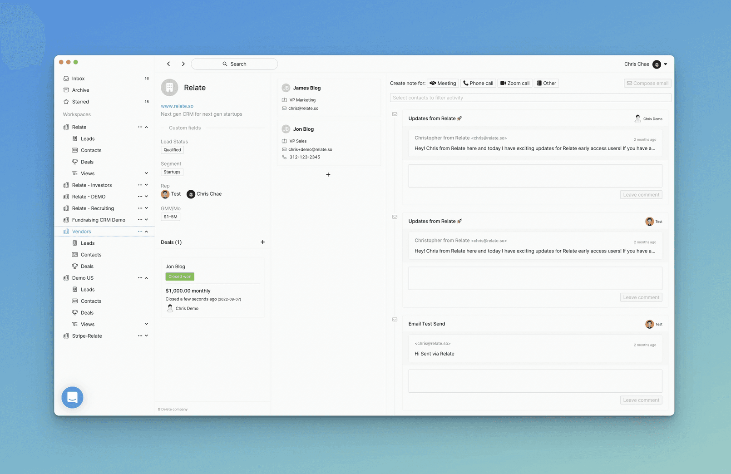This screenshot has height=474, width=731.
Task: Click comment box under first Updates from Relate
Action: pos(535,176)
